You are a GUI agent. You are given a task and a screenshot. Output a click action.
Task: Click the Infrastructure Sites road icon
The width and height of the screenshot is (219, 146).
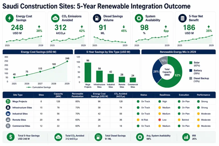click(8, 108)
